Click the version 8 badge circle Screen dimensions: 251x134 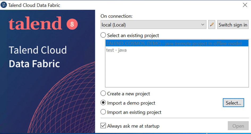(72, 24)
